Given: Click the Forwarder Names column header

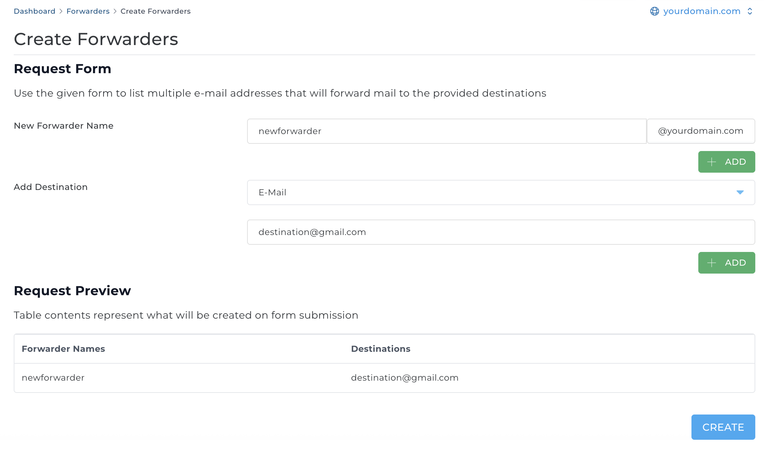Looking at the screenshot, I should [63, 349].
